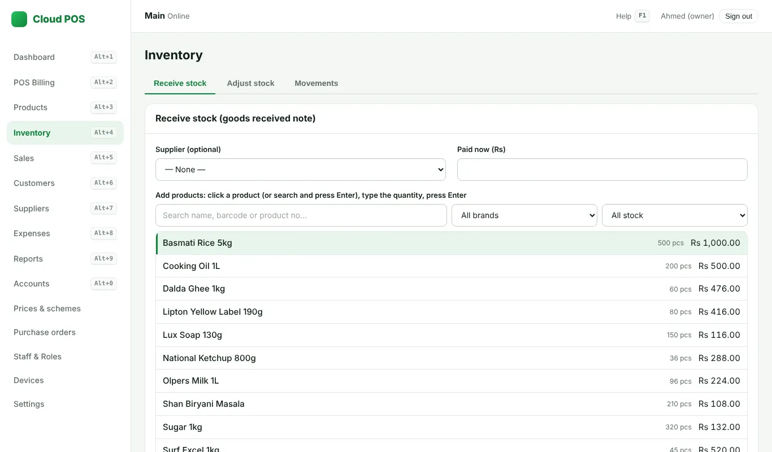Viewport: 772px width, 452px height.
Task: Pick Lipton Yellow Label 190g
Action: point(452,312)
